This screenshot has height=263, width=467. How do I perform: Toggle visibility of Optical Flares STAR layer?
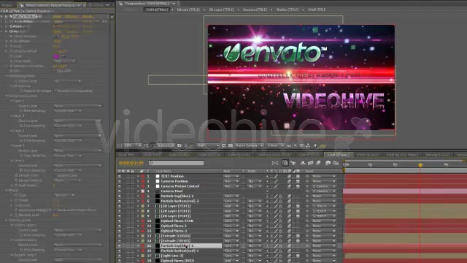click(x=120, y=221)
